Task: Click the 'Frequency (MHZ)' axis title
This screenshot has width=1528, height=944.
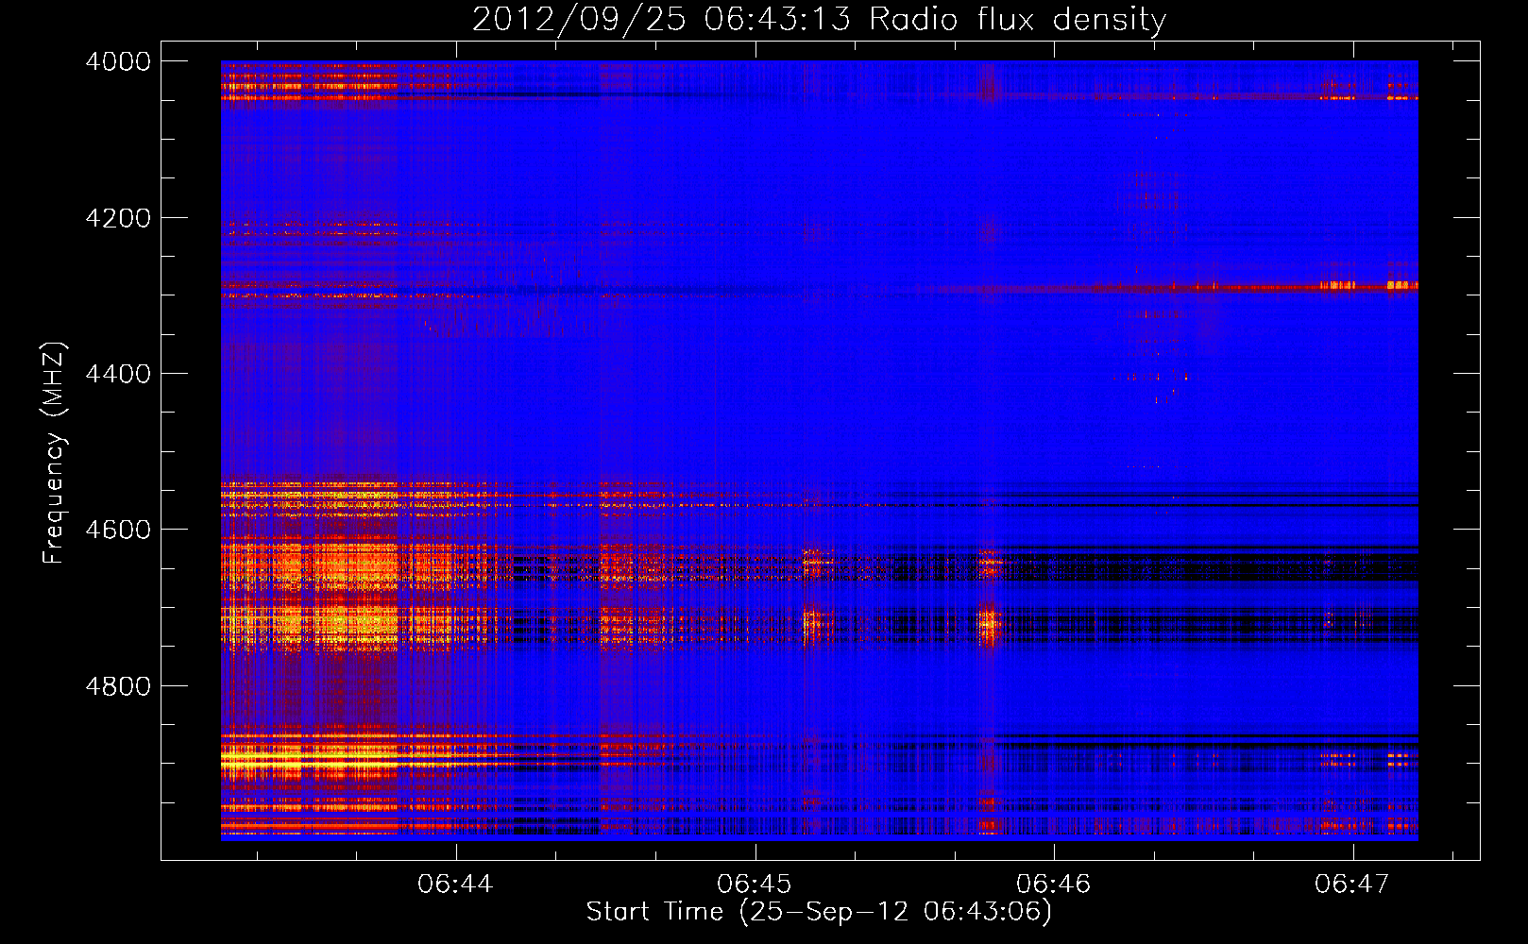Action: (x=54, y=453)
